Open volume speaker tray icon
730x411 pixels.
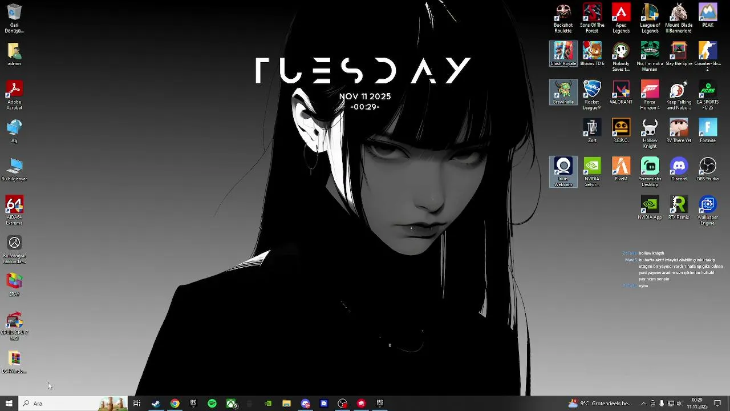pyautogui.click(x=679, y=404)
